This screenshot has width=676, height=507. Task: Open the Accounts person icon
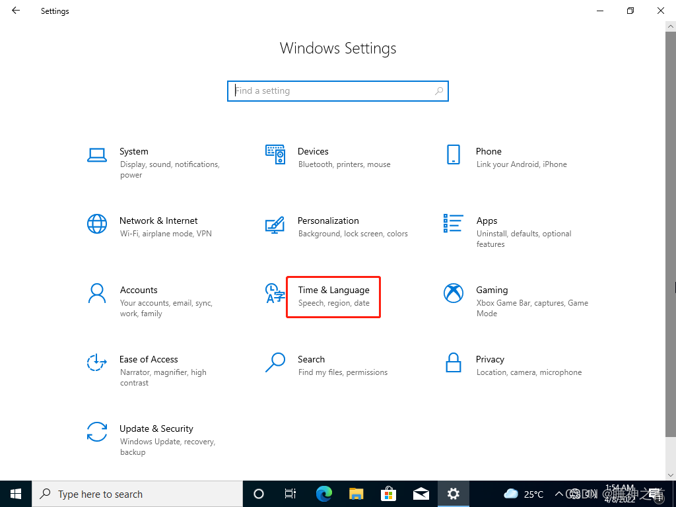click(97, 293)
